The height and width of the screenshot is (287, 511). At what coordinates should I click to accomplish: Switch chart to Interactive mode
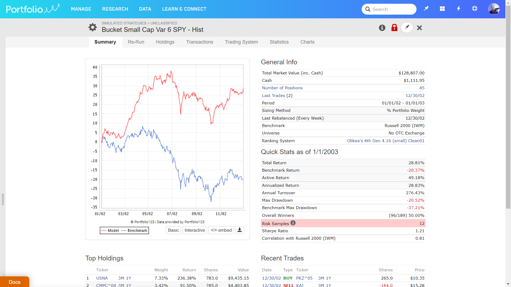(195, 230)
